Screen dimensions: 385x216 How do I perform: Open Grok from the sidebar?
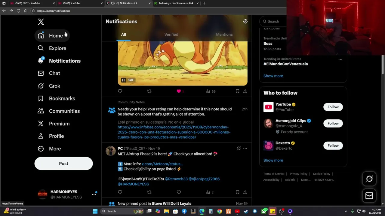click(x=49, y=86)
